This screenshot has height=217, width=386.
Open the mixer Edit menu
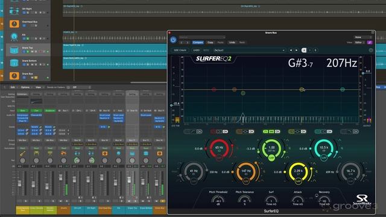click(13, 87)
